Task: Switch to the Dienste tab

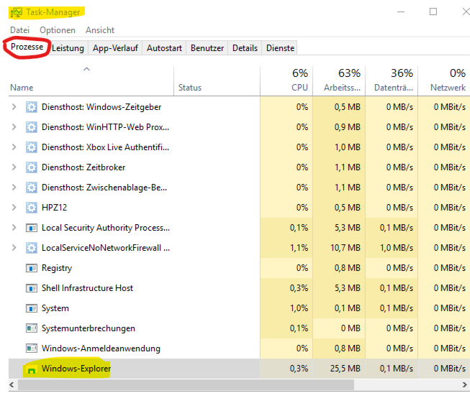Action: (x=280, y=48)
